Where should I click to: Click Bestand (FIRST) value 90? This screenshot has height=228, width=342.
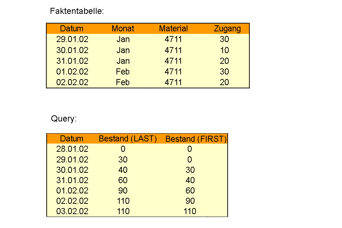click(190, 201)
